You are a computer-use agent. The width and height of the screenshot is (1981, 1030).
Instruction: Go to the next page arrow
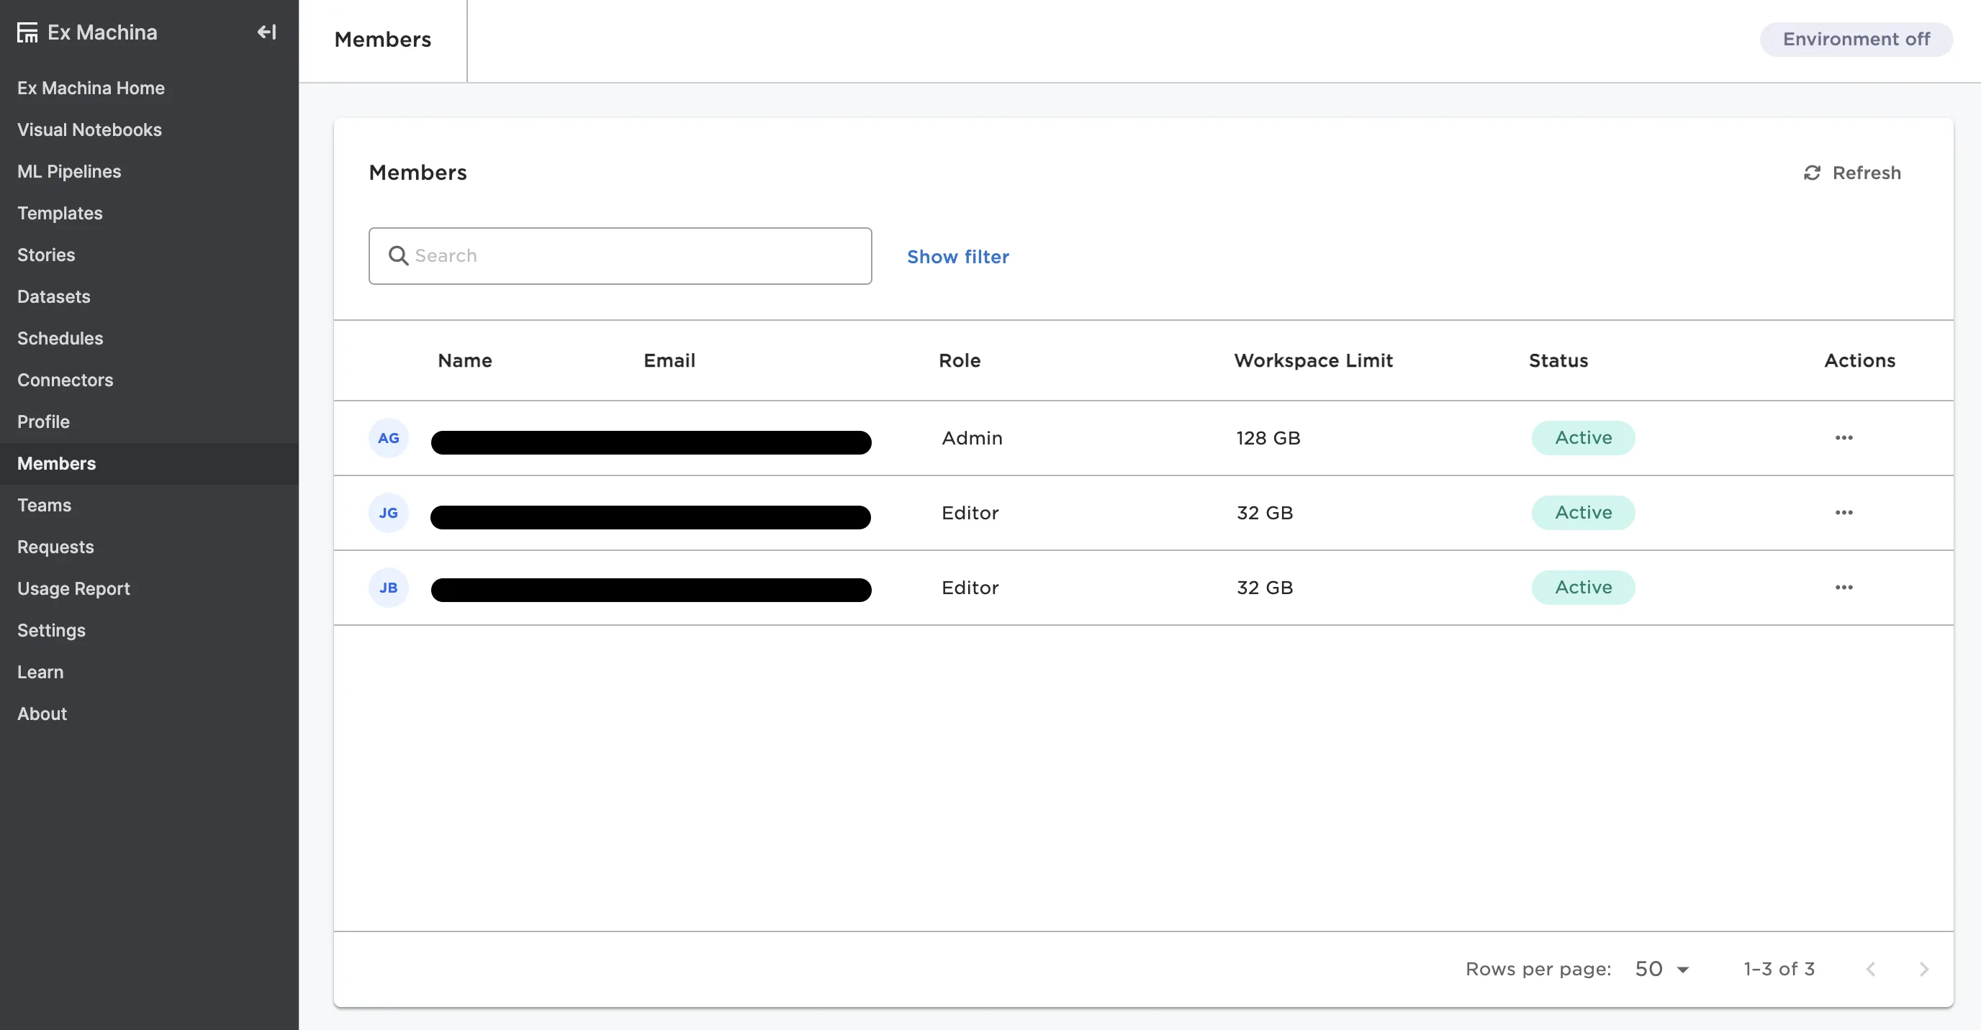[1923, 969]
